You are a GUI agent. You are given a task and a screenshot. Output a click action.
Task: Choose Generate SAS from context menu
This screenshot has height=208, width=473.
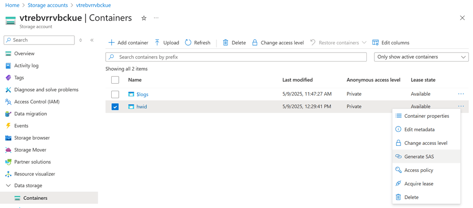(x=419, y=156)
